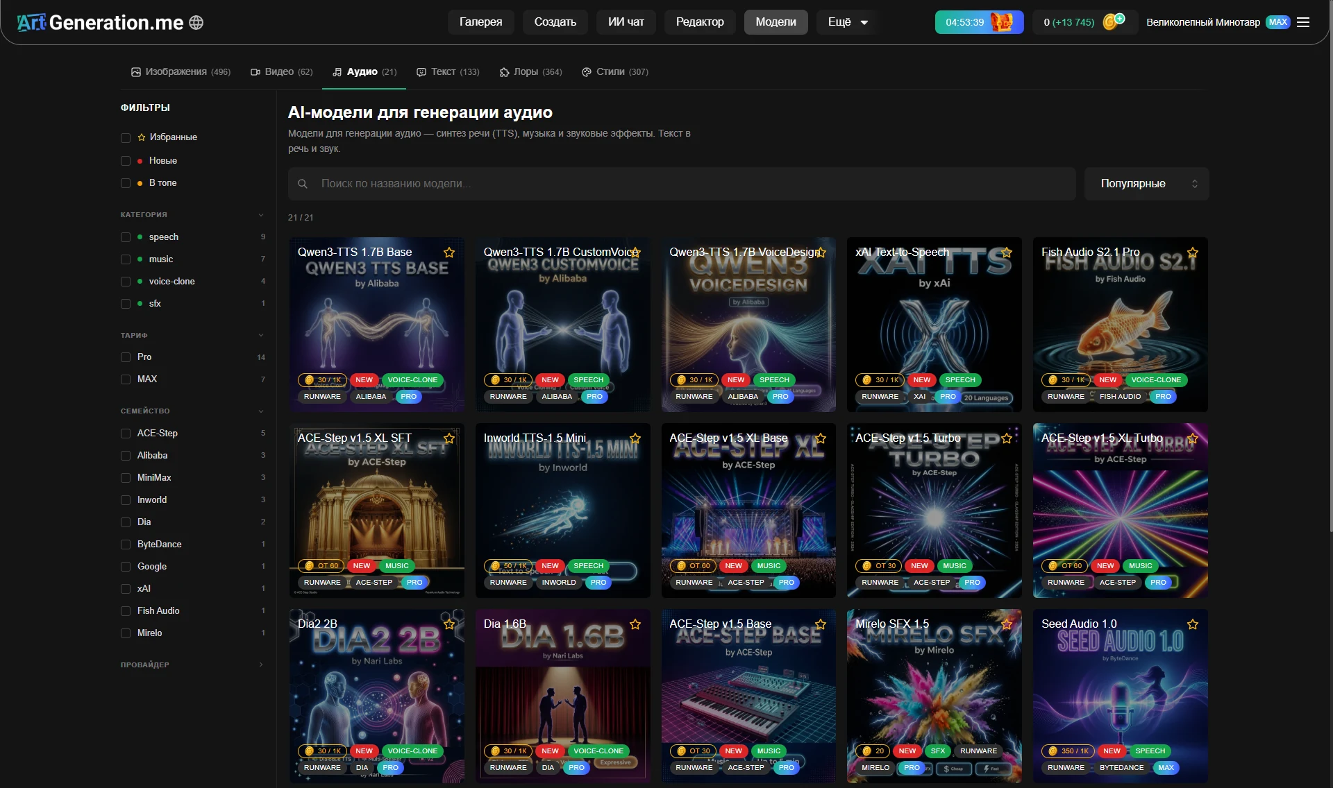The image size is (1333, 788).
Task: Open the Mirelo SFX 1.5 model card
Action: (x=934, y=696)
